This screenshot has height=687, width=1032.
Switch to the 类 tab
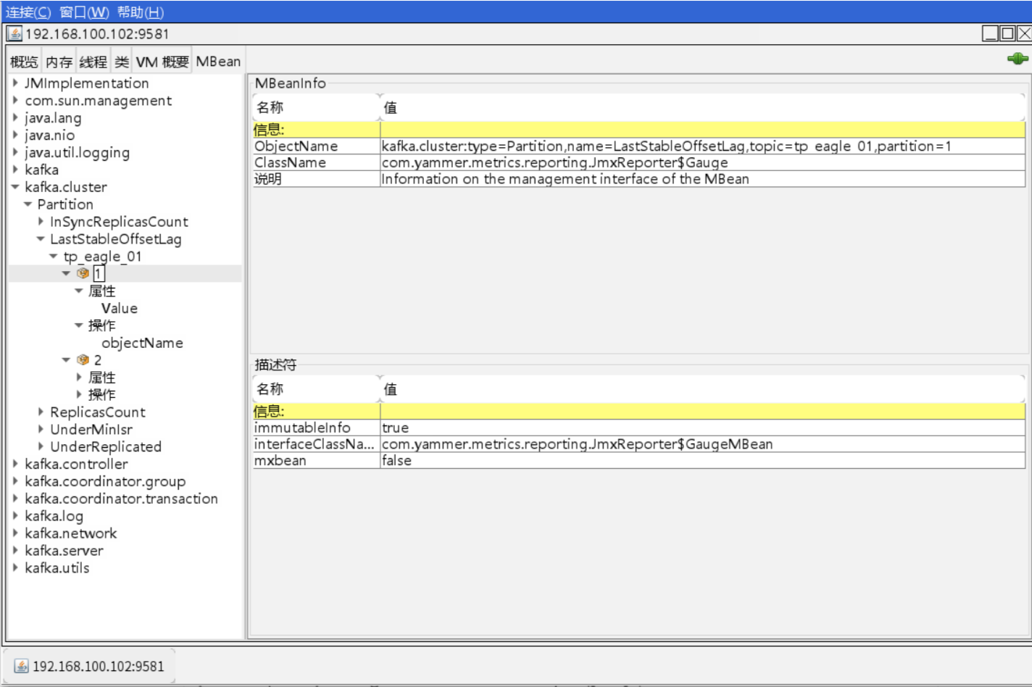(x=122, y=62)
